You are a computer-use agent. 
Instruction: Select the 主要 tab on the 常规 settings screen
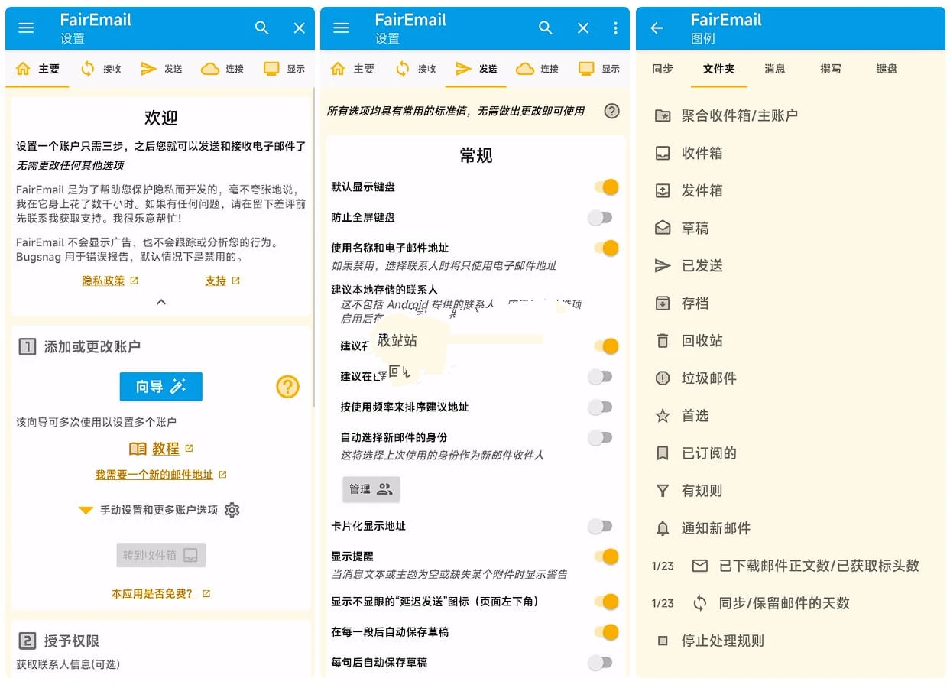(x=352, y=69)
